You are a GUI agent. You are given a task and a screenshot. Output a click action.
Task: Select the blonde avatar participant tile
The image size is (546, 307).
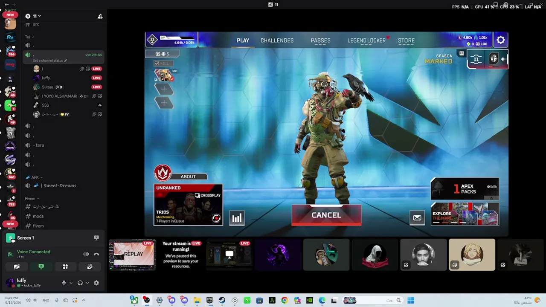coord(472,255)
